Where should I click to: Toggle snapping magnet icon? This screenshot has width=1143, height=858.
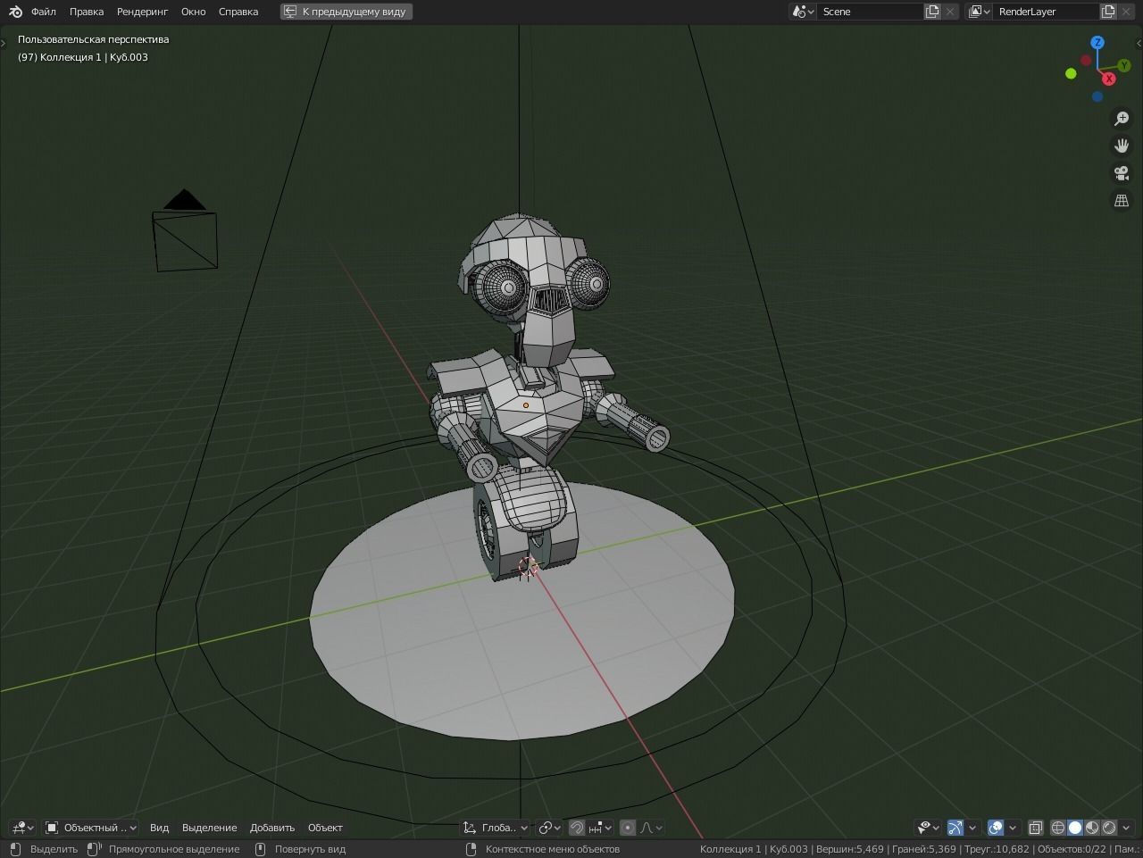point(577,828)
